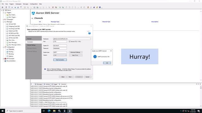The image size is (202, 113).
Task: Click the SMS Server root node icon
Action: point(3,10)
